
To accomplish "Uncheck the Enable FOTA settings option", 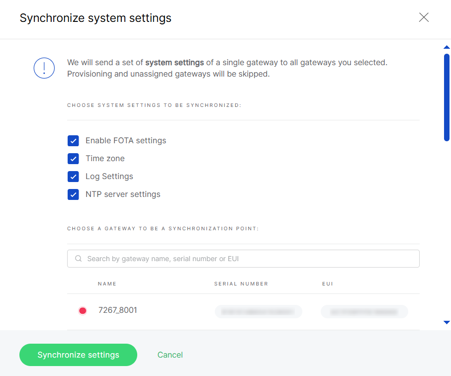I will point(73,141).
